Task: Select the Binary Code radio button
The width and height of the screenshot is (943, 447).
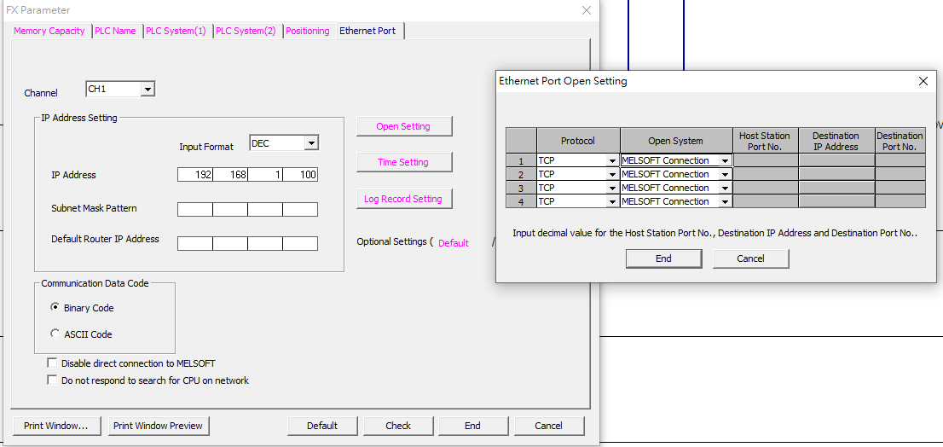Action: click(56, 308)
